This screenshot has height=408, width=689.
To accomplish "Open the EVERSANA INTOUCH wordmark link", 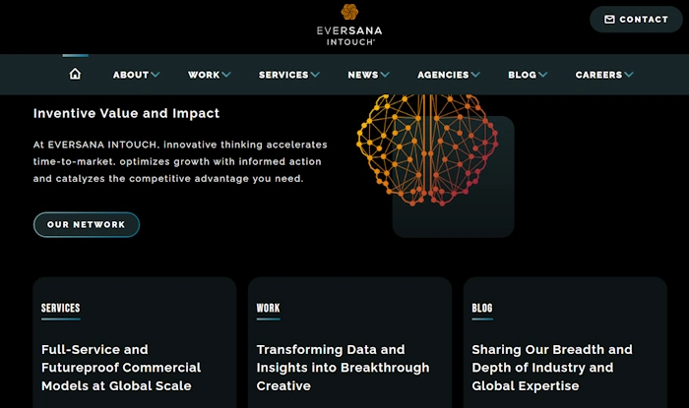I will point(349,36).
